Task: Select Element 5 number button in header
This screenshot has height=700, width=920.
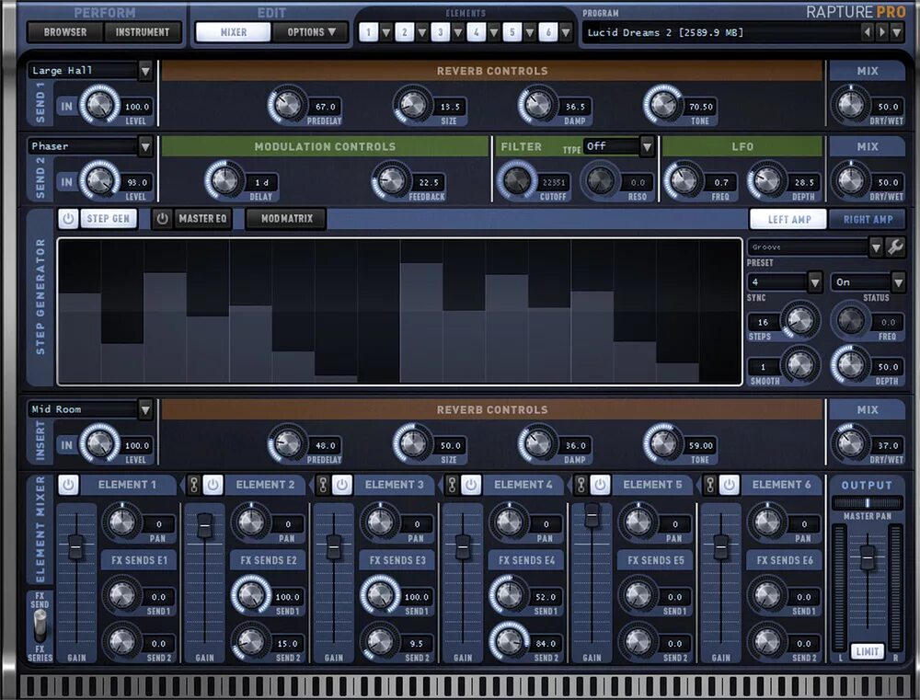Action: (x=512, y=32)
